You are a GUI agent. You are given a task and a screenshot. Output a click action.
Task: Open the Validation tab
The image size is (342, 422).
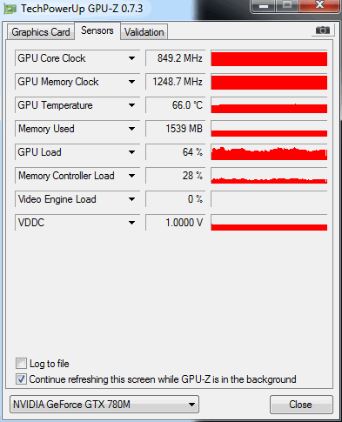coord(144,32)
